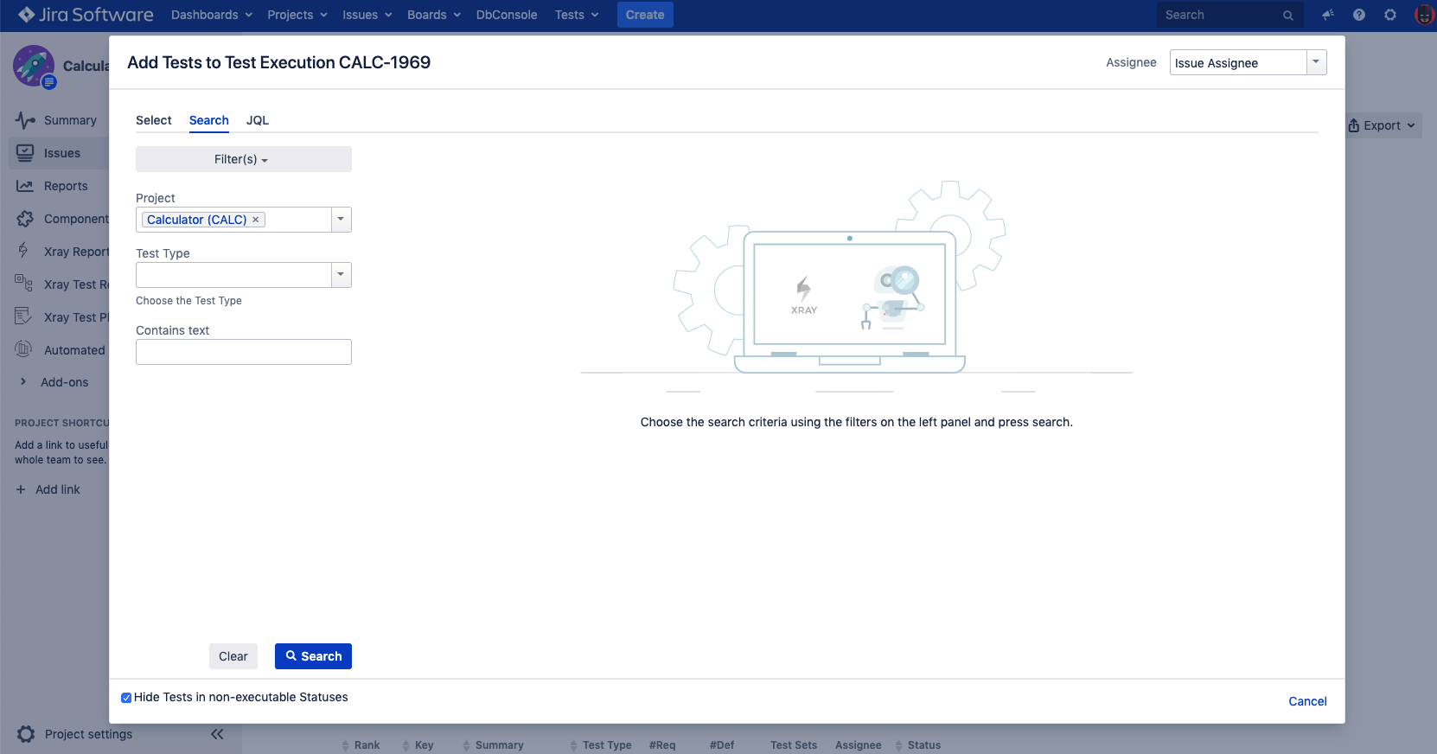Image resolution: width=1437 pixels, height=754 pixels.
Task: Open the Projects dropdown menu
Action: 297,15
